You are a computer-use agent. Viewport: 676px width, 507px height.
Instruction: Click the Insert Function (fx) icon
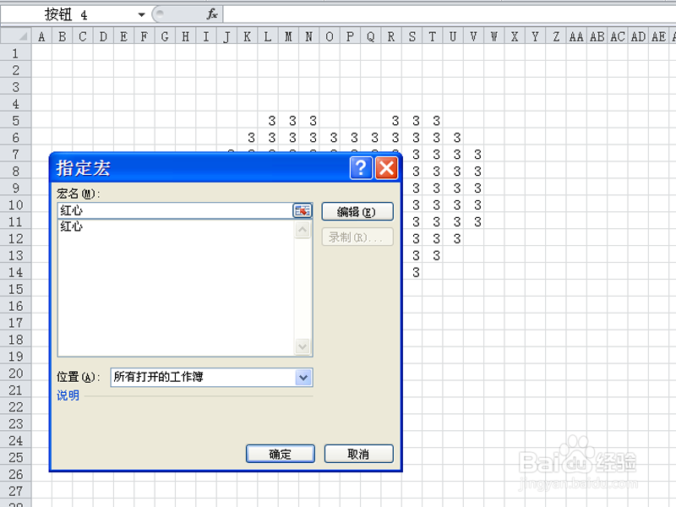[x=212, y=14]
